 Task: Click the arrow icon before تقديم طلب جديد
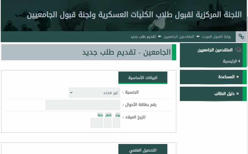tap(159, 37)
